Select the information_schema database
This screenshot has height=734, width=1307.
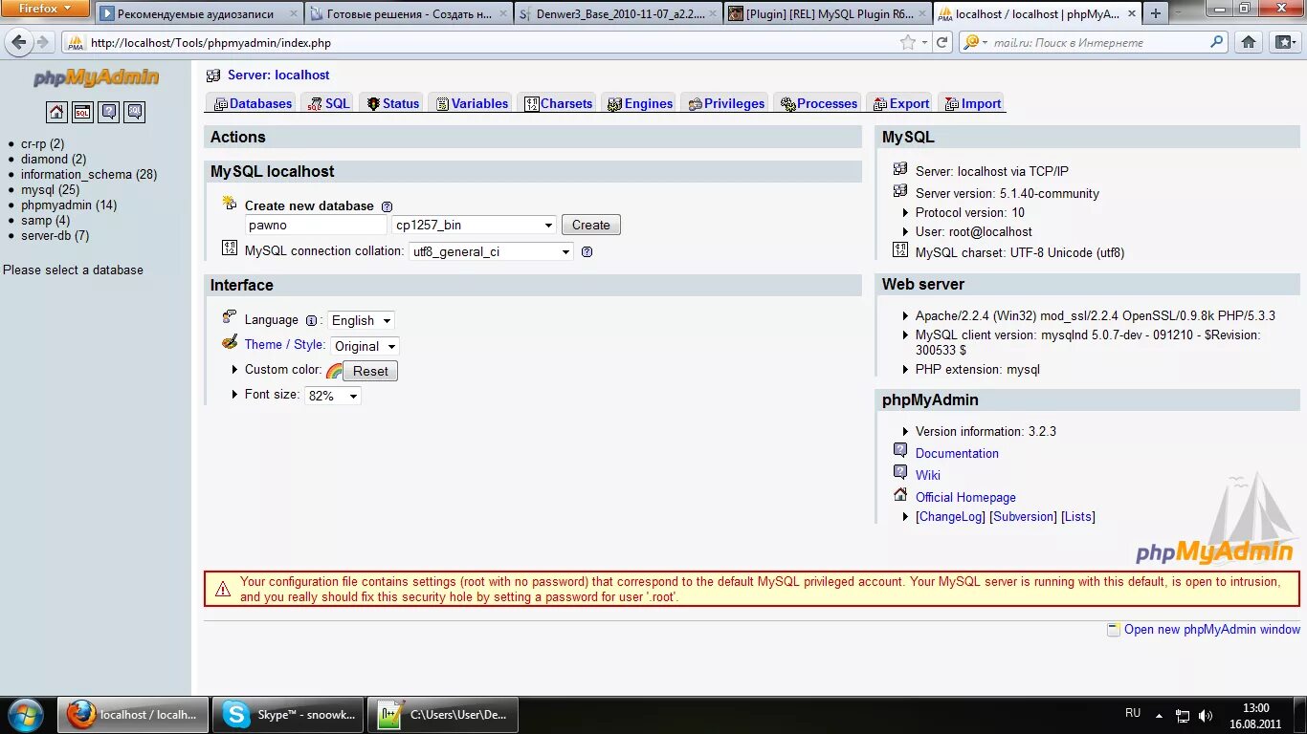(x=89, y=174)
